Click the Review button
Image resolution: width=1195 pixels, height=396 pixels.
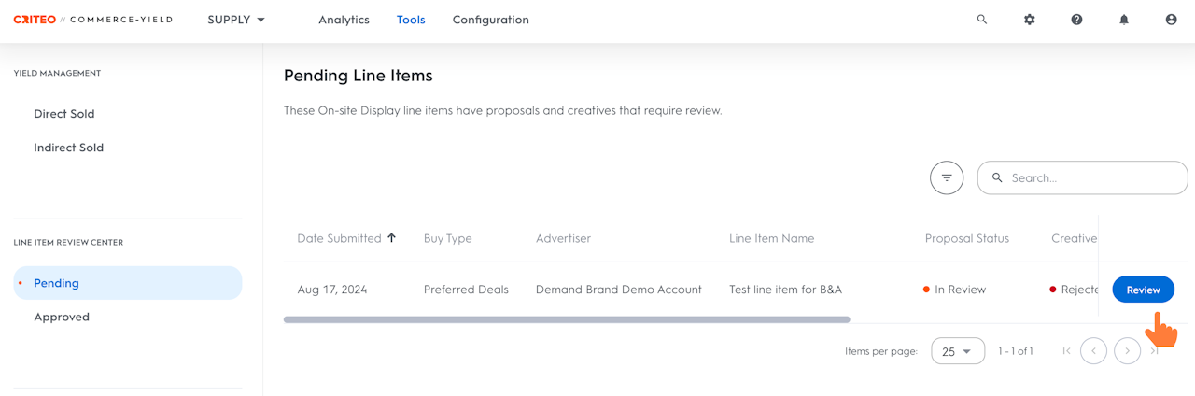point(1143,290)
